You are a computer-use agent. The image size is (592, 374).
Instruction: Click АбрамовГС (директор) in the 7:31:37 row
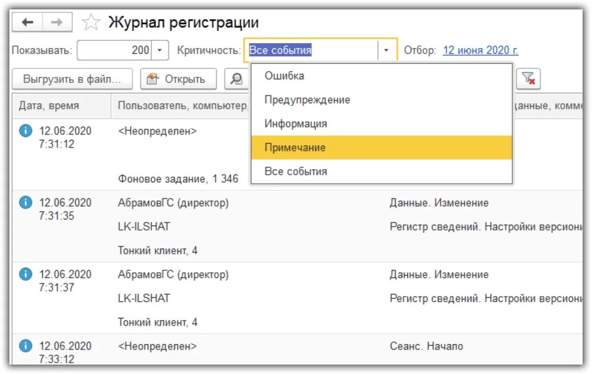[x=173, y=275]
